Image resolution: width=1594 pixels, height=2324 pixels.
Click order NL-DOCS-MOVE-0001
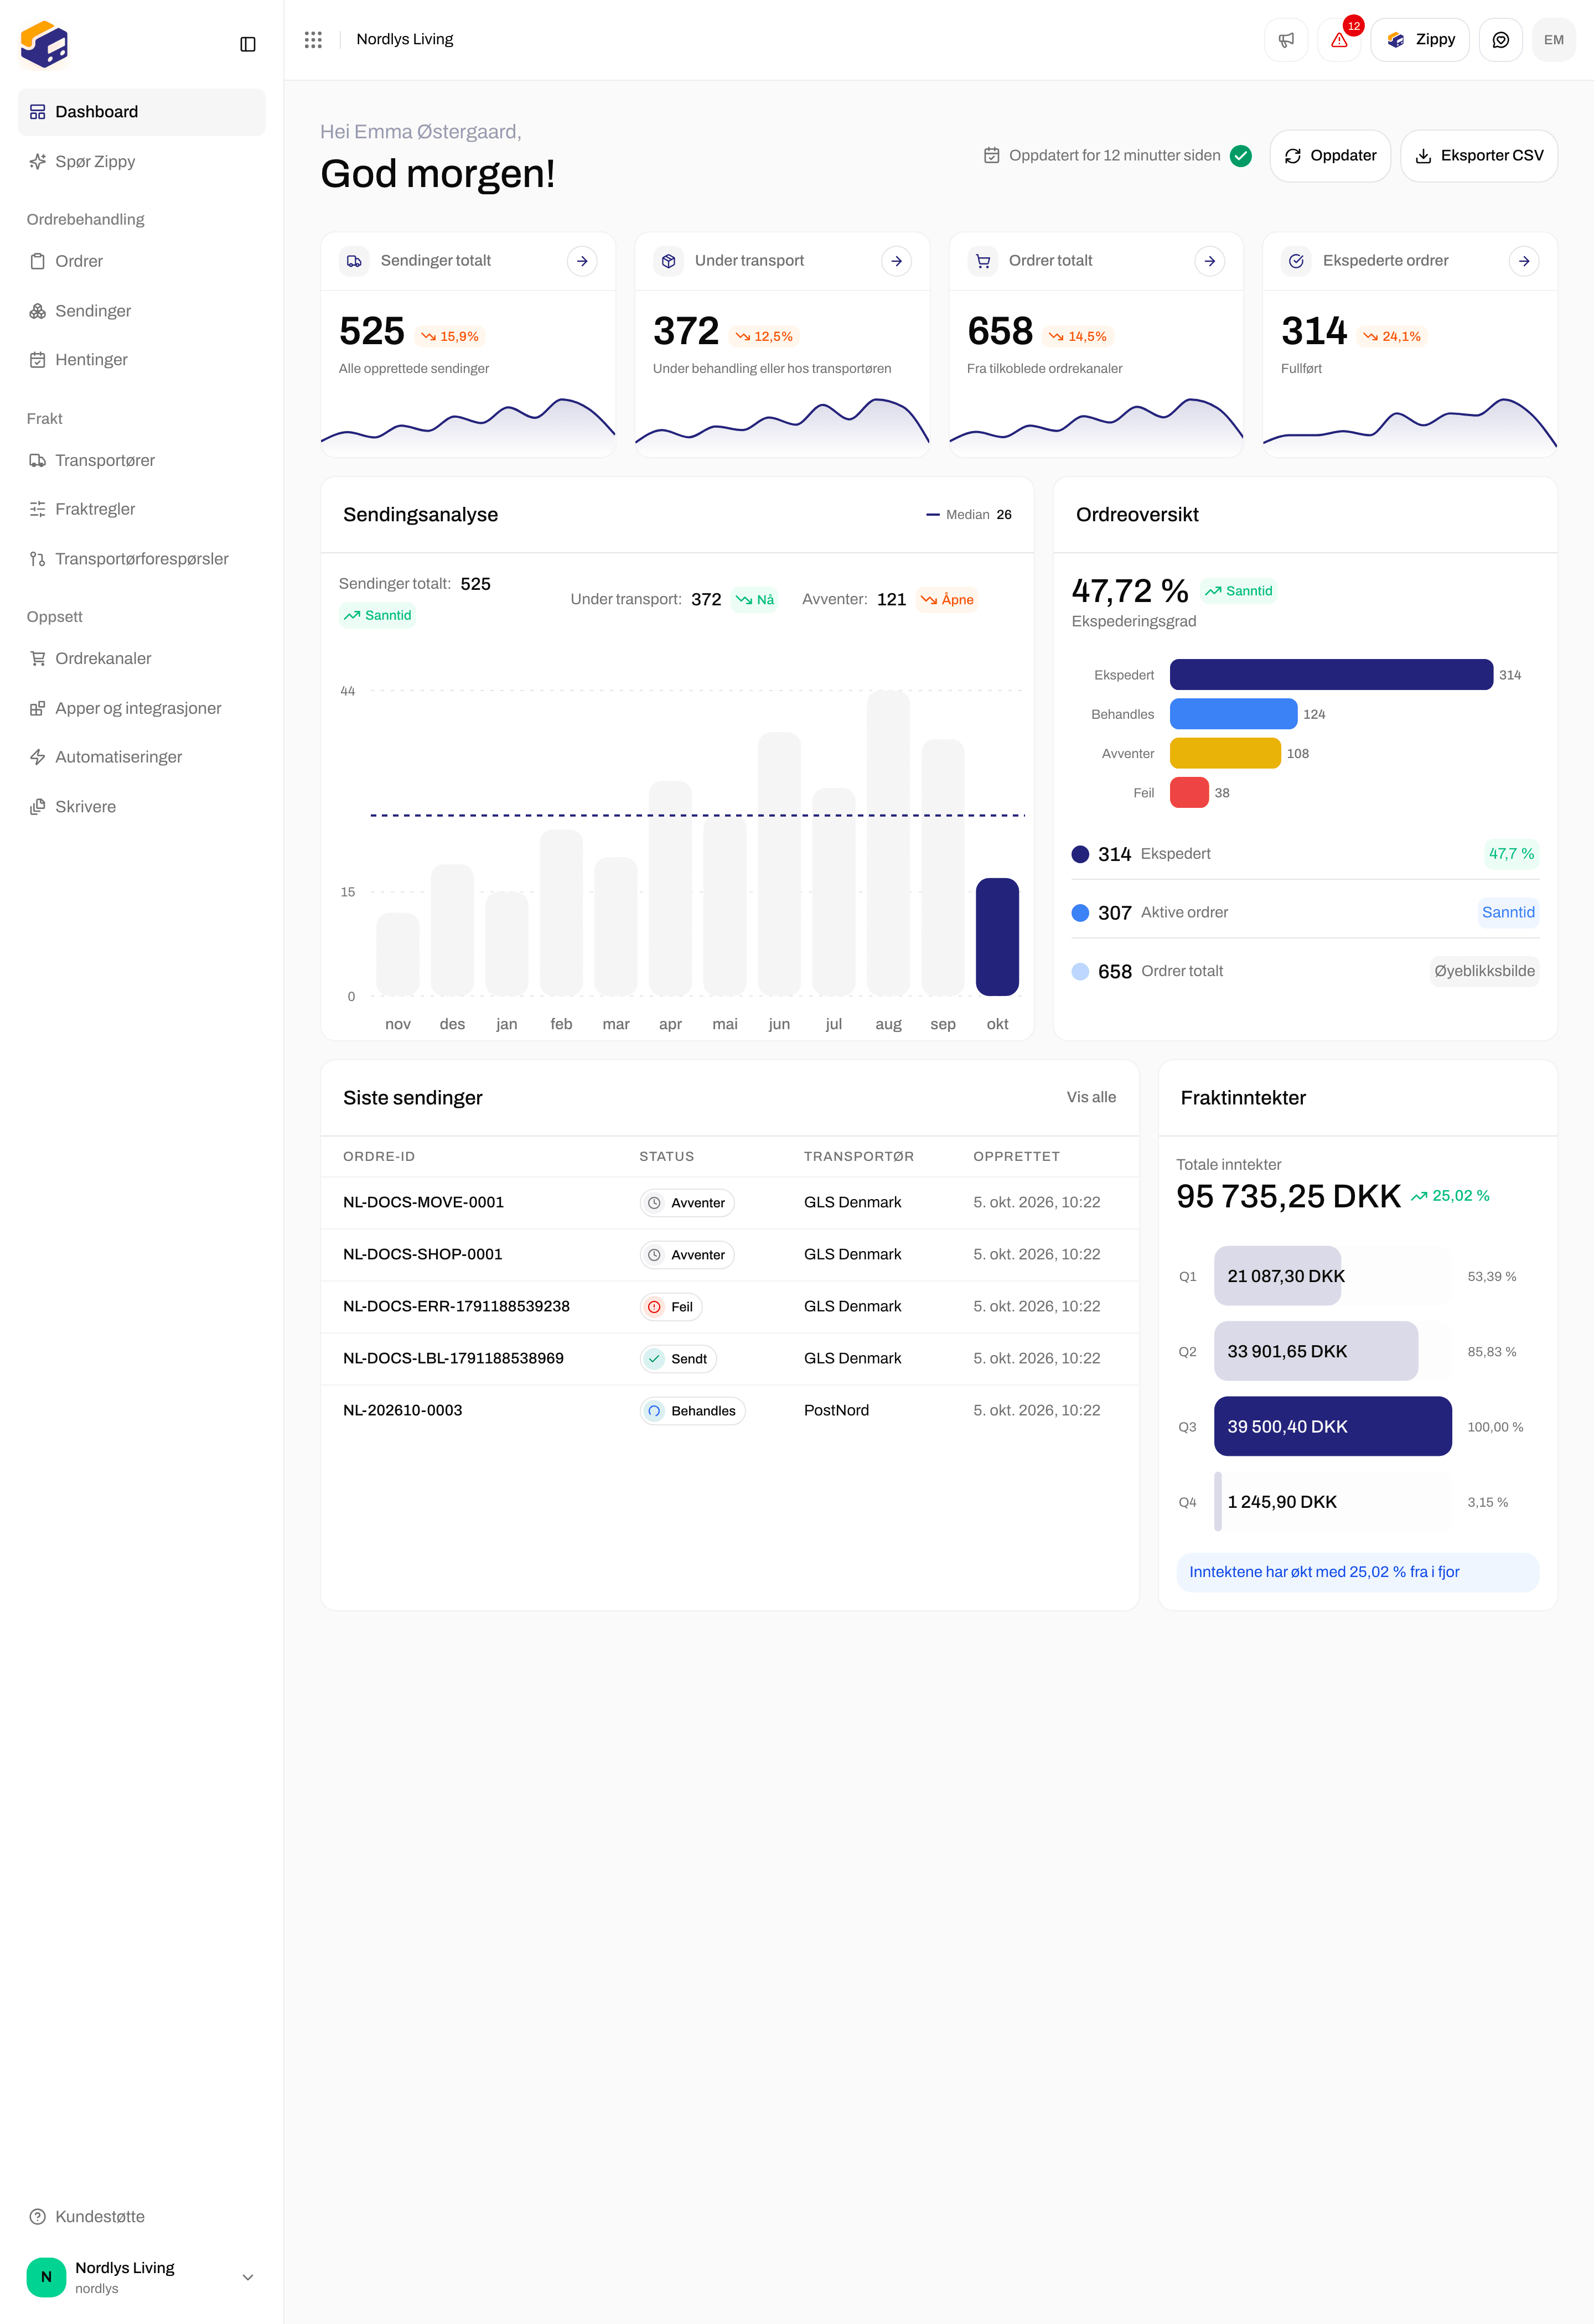pos(423,1202)
